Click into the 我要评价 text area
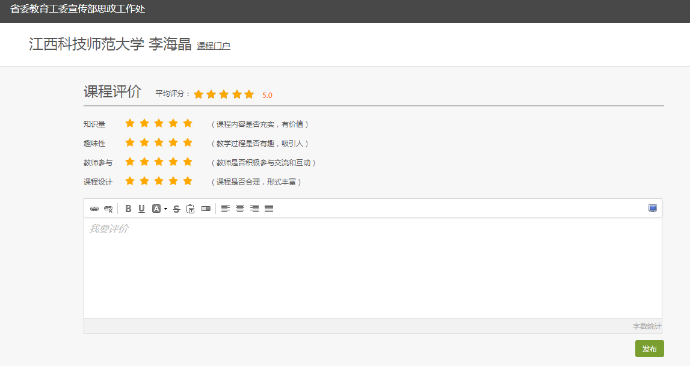Screen dimensions: 690x366 pyautogui.click(x=372, y=267)
